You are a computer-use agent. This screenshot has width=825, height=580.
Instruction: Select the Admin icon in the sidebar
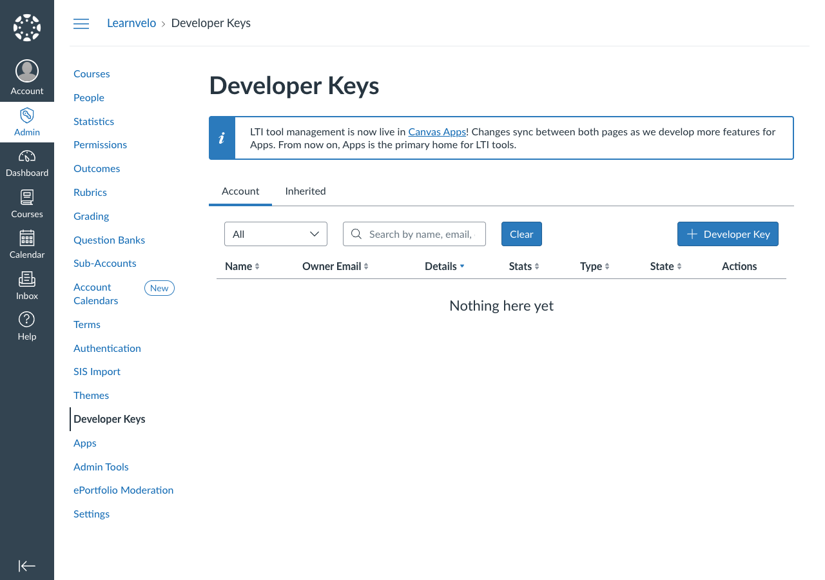[26, 121]
